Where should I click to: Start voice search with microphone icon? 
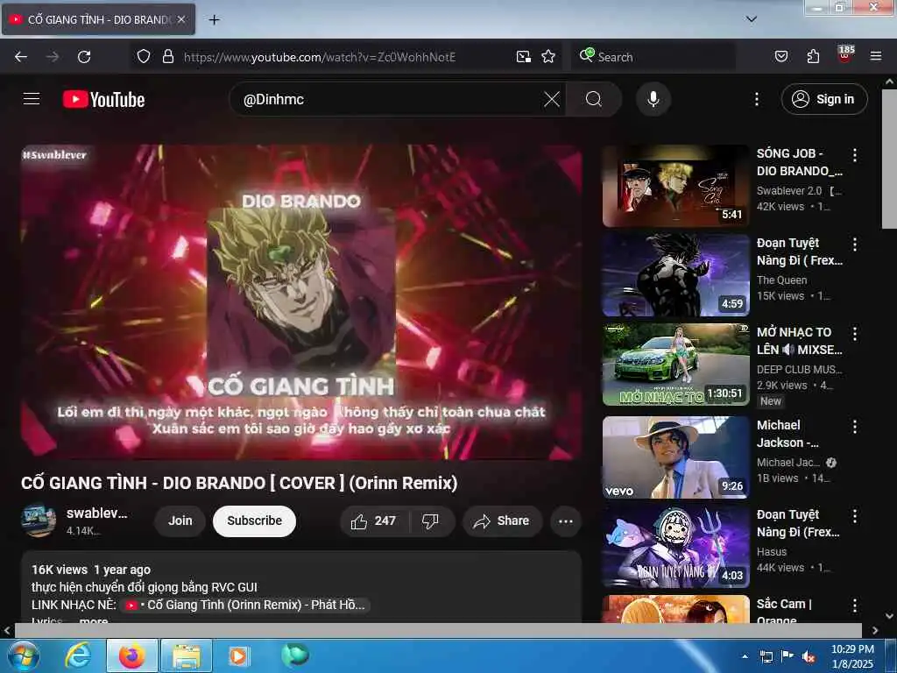653,99
